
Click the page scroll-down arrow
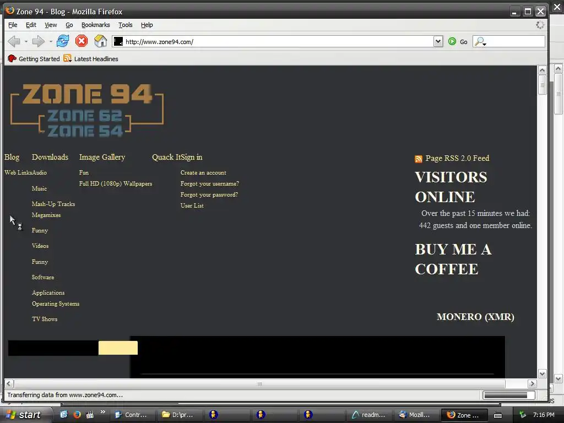pos(542,374)
